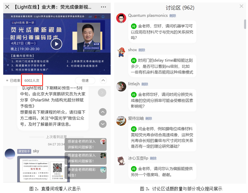Click the grey right-arrow circle button
Image resolution: width=248 pixels, height=193 pixels.
click(102, 93)
